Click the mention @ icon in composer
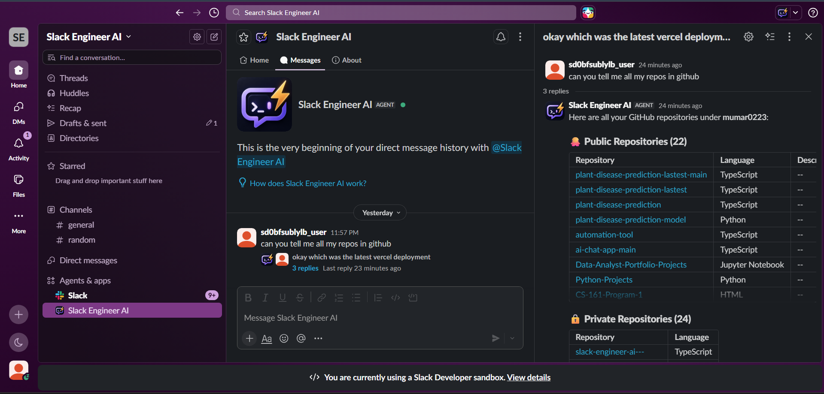The image size is (824, 394). point(301,339)
